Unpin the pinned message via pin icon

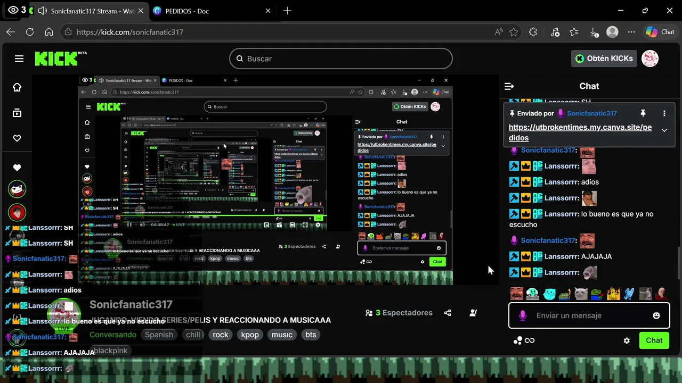(x=643, y=113)
